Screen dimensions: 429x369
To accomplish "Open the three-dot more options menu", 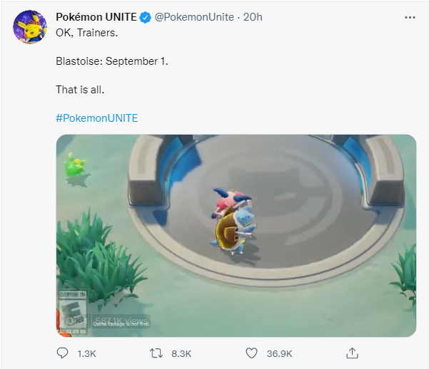I will pyautogui.click(x=410, y=18).
